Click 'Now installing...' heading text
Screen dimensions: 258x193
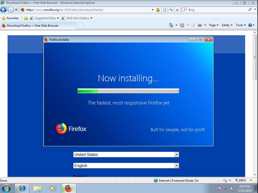pyautogui.click(x=128, y=78)
